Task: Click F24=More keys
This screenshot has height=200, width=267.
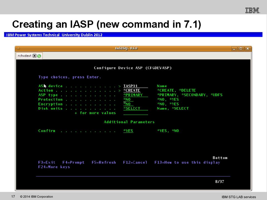Action: point(54,167)
